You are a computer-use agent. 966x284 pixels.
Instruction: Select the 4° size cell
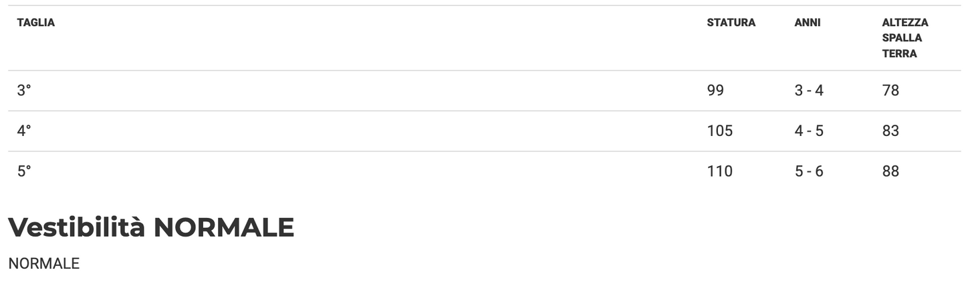coord(24,131)
